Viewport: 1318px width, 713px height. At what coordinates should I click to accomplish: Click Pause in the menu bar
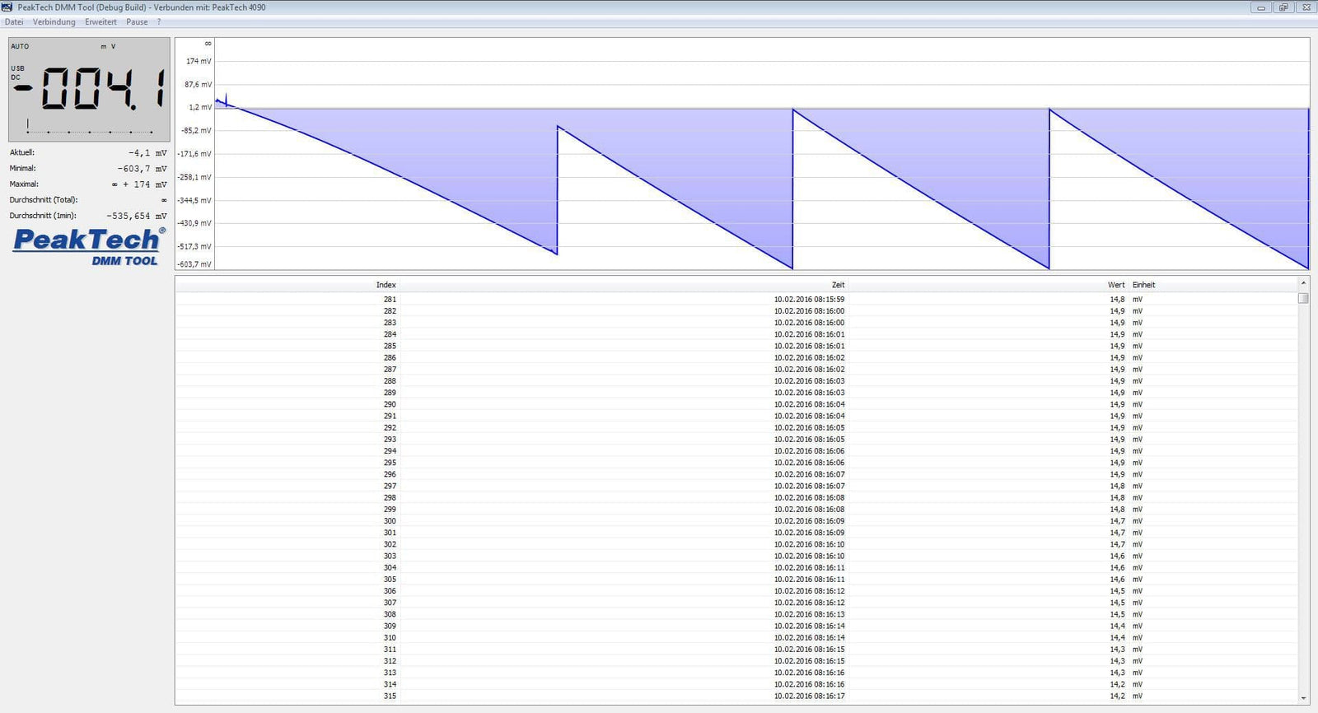137,22
